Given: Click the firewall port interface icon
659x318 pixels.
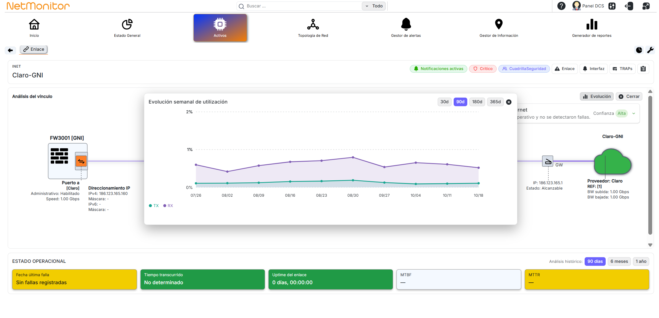Looking at the screenshot, I should click(81, 161).
